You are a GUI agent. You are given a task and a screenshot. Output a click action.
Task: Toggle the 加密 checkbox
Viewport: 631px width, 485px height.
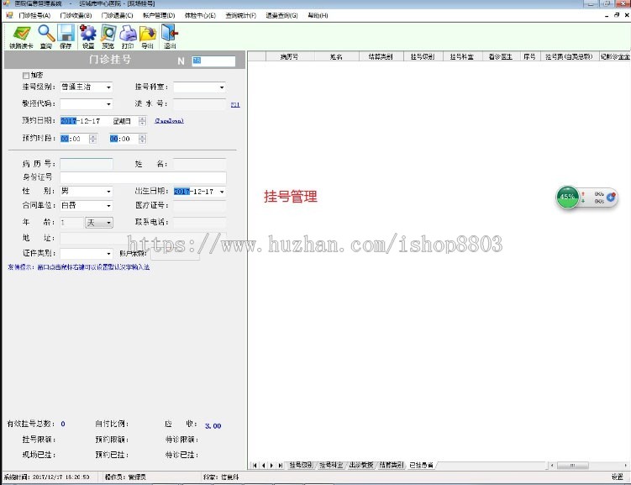point(26,75)
